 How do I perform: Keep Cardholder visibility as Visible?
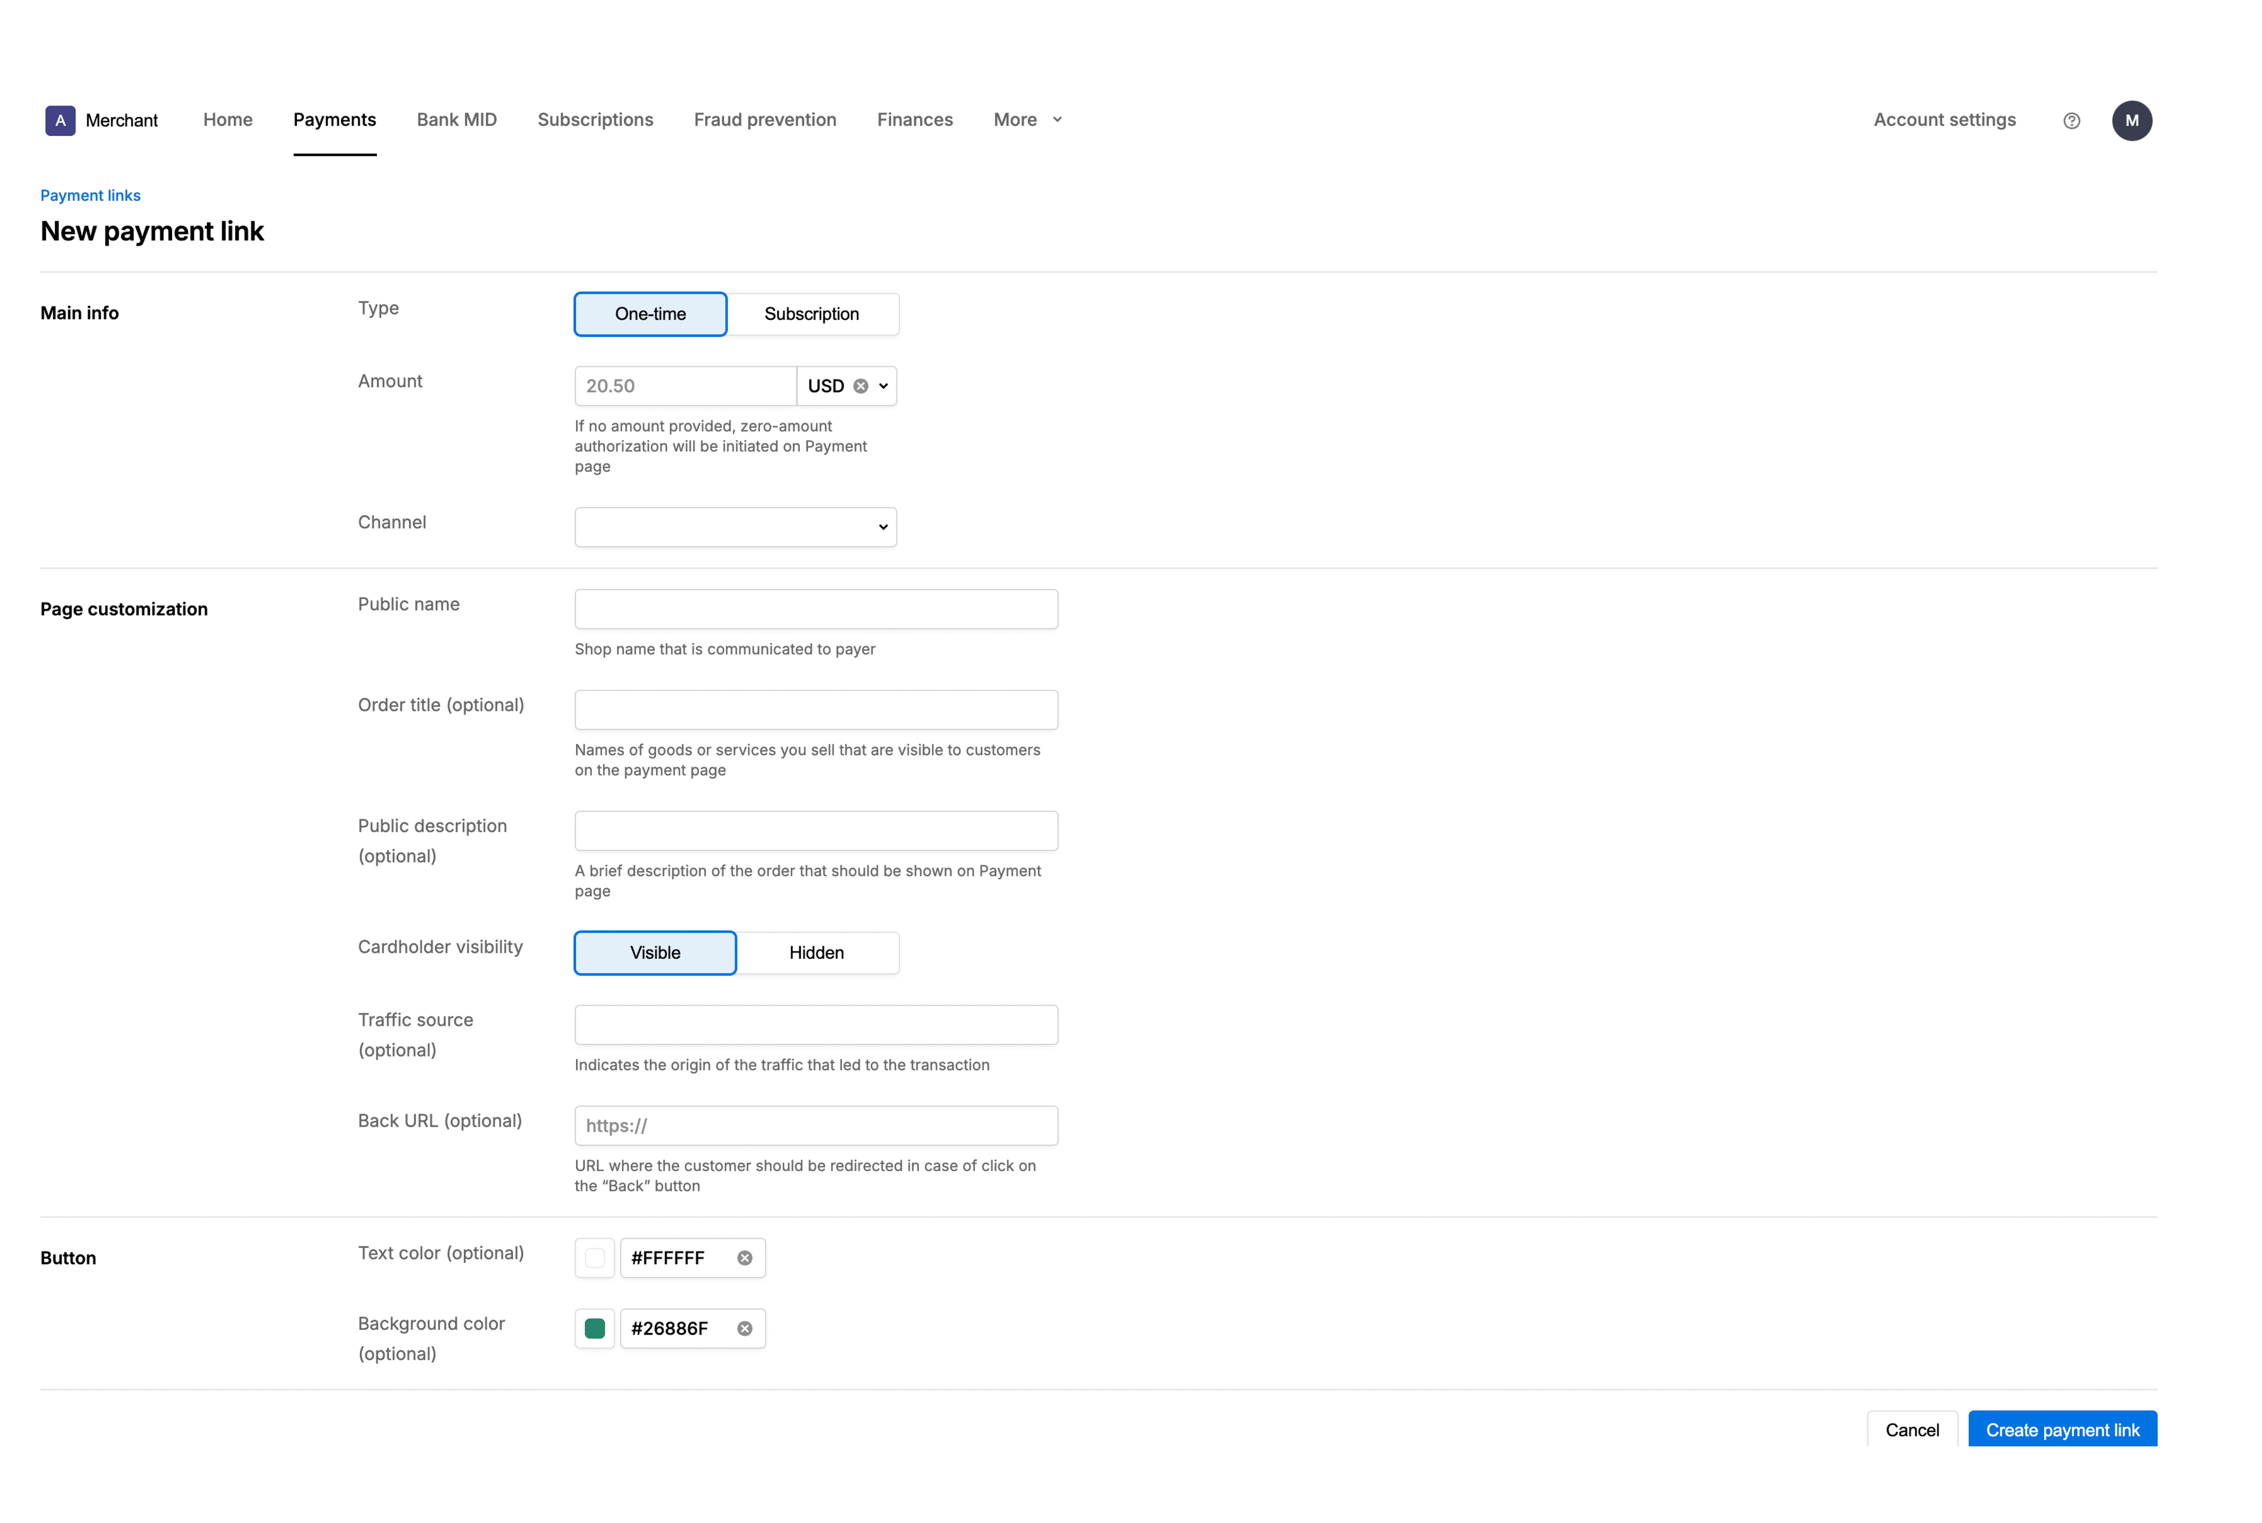point(654,953)
